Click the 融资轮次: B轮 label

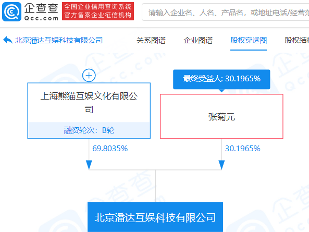click(89, 130)
